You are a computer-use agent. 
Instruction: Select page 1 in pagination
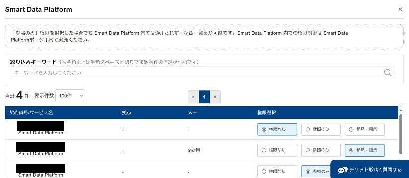point(204,97)
